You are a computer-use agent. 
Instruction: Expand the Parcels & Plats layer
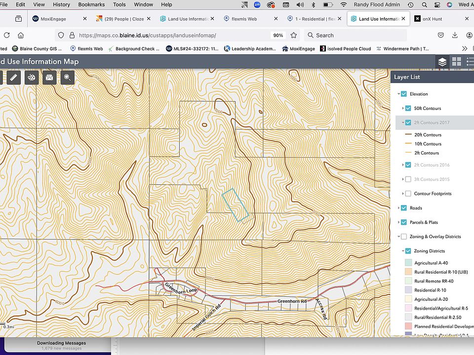tap(398, 222)
